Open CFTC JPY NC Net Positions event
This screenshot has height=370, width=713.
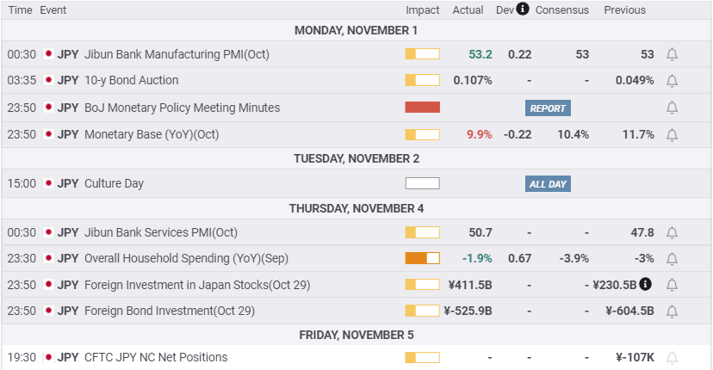[156, 357]
